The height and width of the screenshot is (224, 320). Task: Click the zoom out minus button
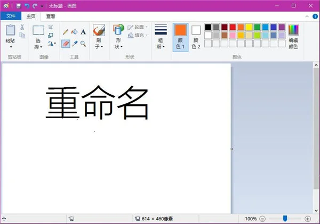point(262,219)
